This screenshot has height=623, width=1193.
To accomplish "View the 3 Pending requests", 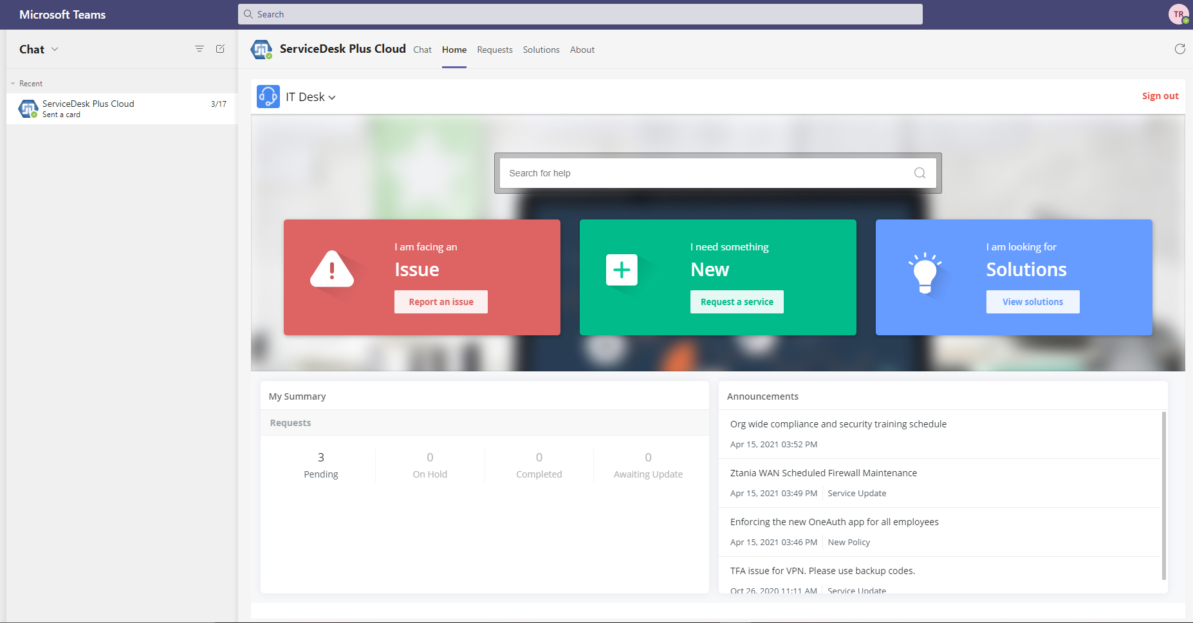I will [x=320, y=465].
